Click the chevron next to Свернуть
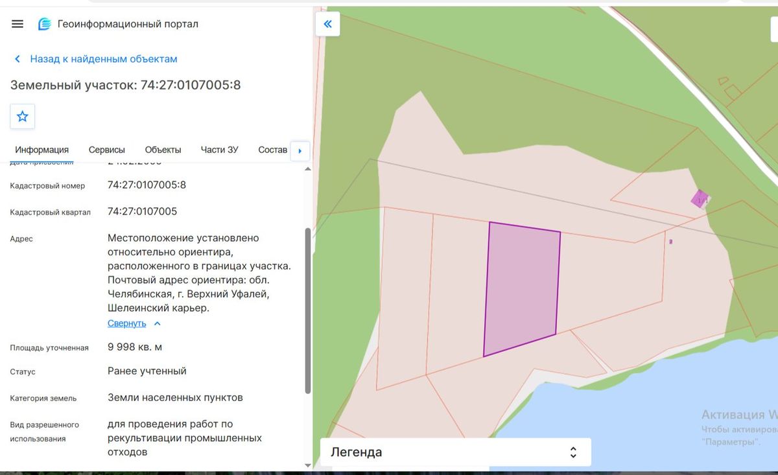 (158, 323)
